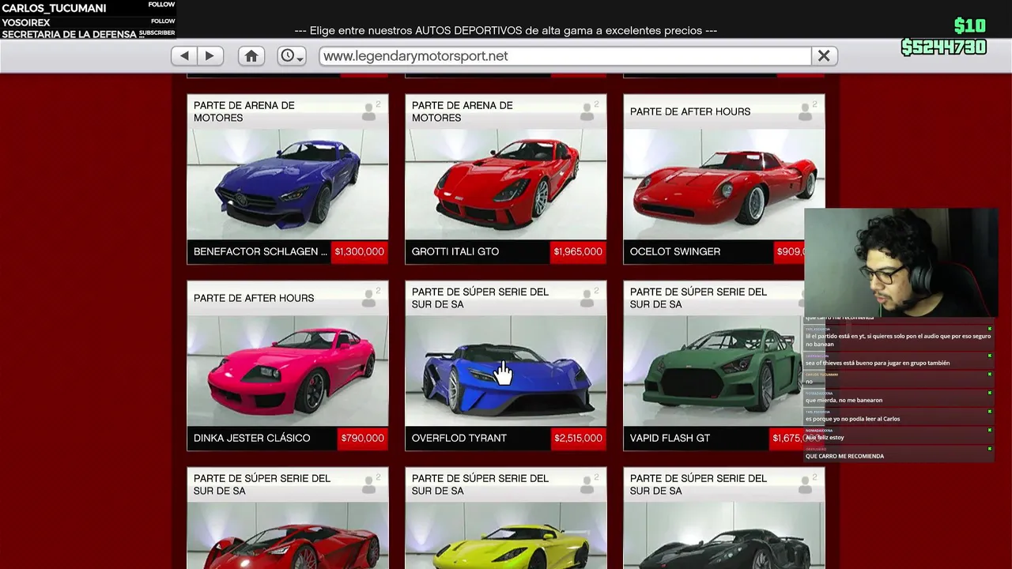
Task: Click the Grotti Itali GTO name label
Action: click(x=455, y=252)
